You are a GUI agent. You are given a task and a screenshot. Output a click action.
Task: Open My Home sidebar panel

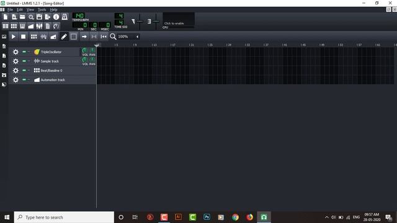click(4, 75)
